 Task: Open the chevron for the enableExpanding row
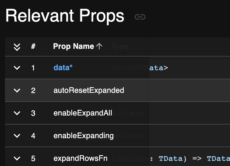point(17,136)
